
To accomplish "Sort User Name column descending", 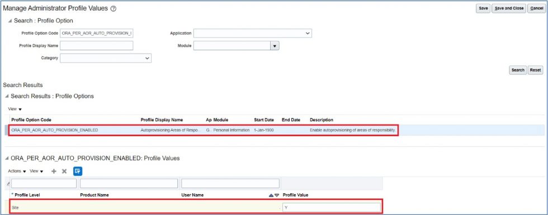I will coord(277,195).
